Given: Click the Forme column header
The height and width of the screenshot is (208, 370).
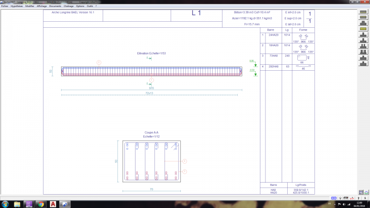Looking at the screenshot, I should [x=303, y=30].
